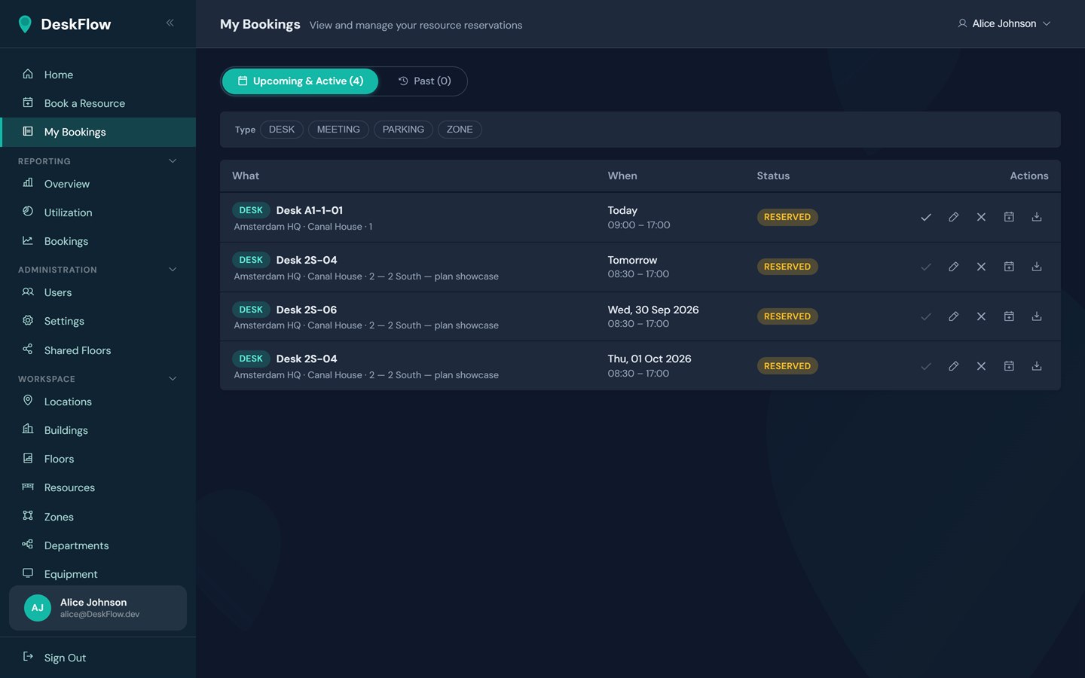Open Alice Johnson profile card in sidebar
This screenshot has height=678, width=1085.
pyautogui.click(x=98, y=608)
